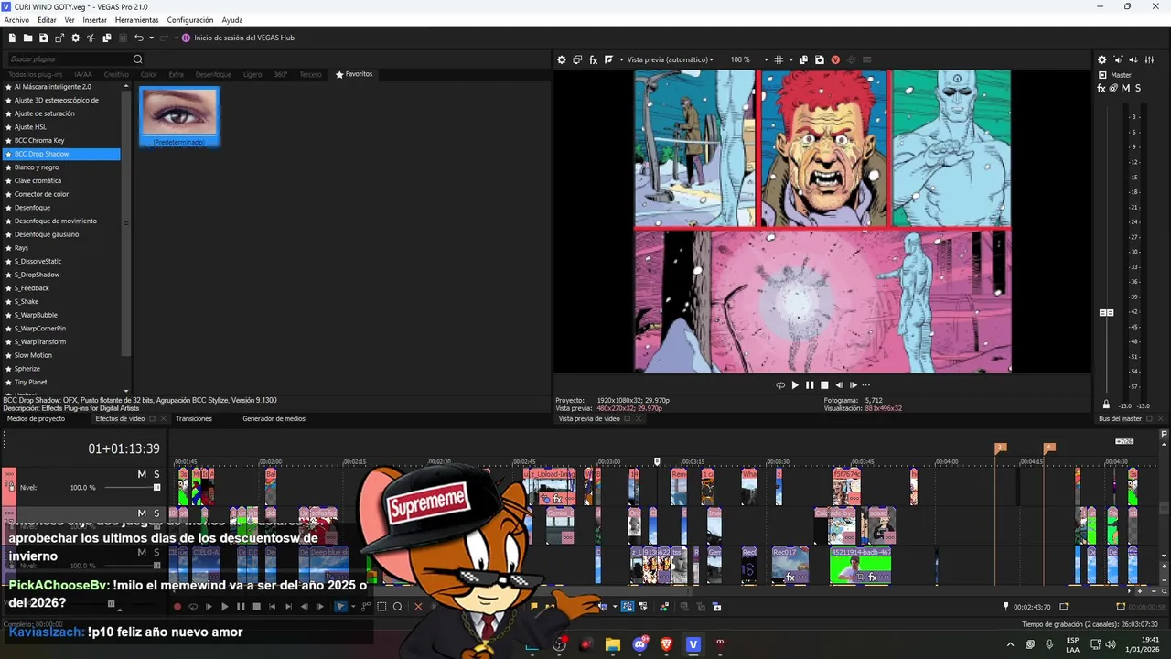This screenshot has width=1171, height=659.
Task: Open split screen view dropdown arrow
Action: click(621, 59)
